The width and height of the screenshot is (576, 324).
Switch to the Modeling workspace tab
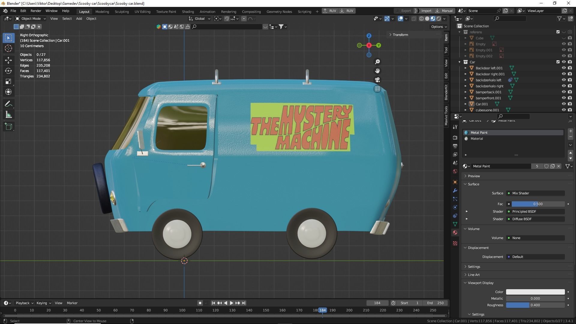pos(102,11)
